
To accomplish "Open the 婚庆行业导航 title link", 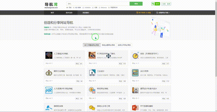I will [x=59, y=71].
